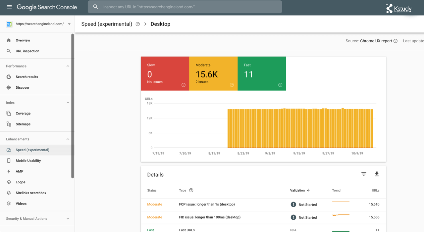424x232 pixels.
Task: Select the AMP lightning icon
Action: point(9,171)
